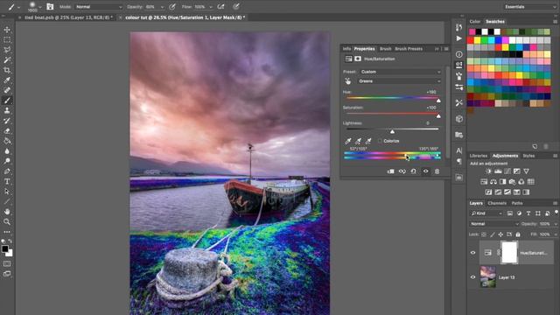The image size is (560, 315).
Task: Switch to the Libraries tab
Action: pyautogui.click(x=479, y=156)
